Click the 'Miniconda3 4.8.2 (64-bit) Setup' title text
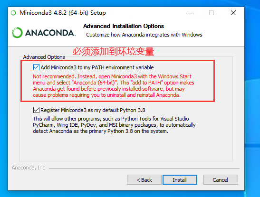The image size is (260, 197). pos(63,13)
